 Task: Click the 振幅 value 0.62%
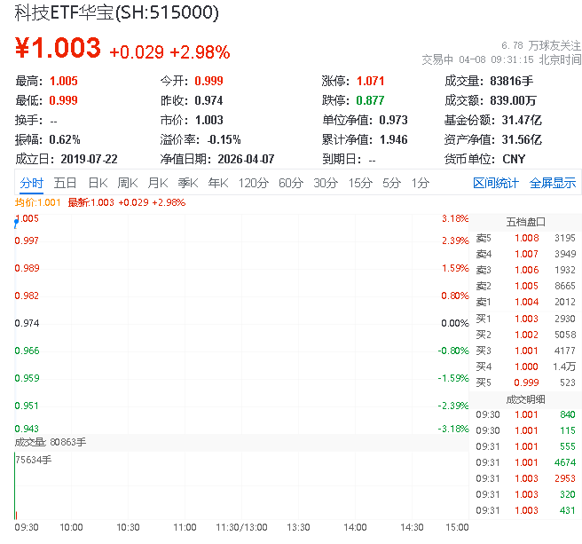(65, 139)
